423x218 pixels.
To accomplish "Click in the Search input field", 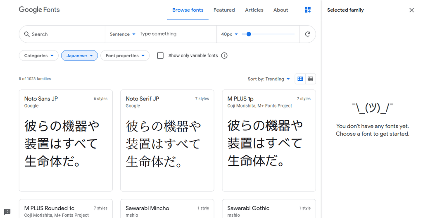I will coord(67,34).
